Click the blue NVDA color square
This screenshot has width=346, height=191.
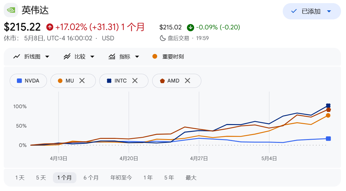pos(19,81)
